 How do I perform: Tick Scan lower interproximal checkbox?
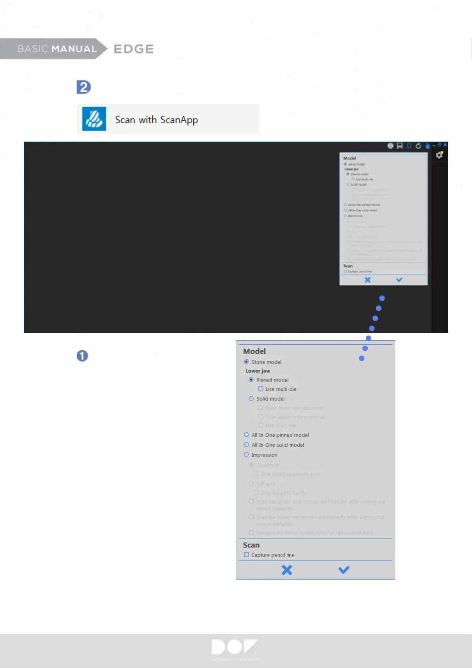[261, 407]
